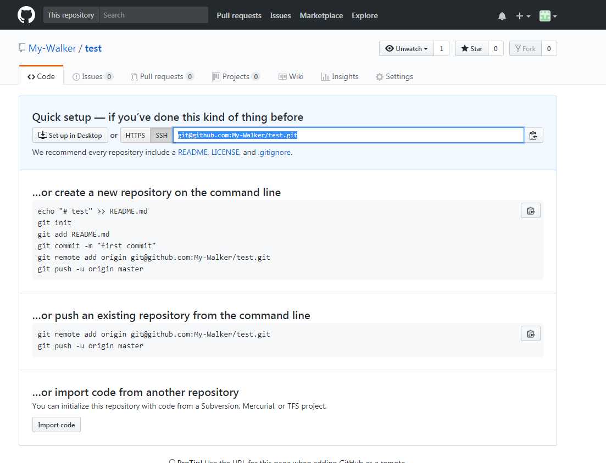Click the Fork button
The height and width of the screenshot is (463, 606).
coord(525,49)
